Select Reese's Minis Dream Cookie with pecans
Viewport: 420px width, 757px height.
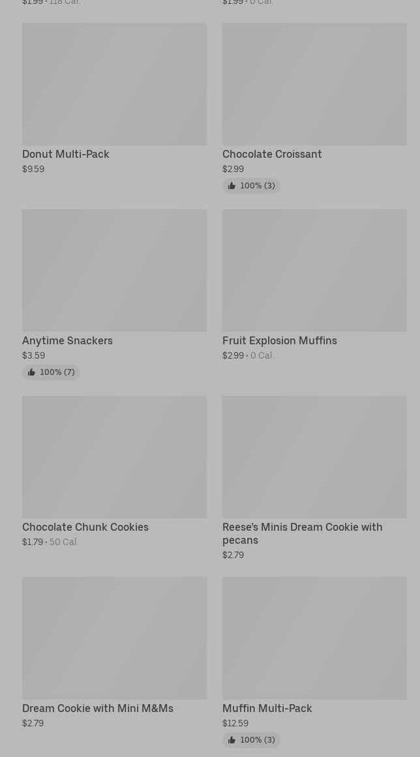[302, 533]
